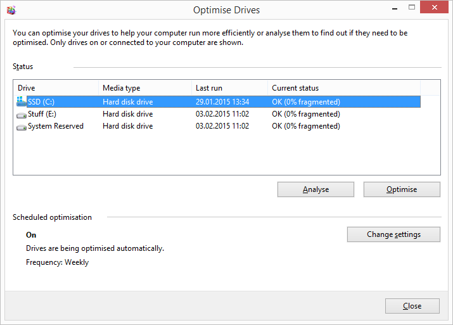Click the System Reserved drive icon

[x=22, y=127]
